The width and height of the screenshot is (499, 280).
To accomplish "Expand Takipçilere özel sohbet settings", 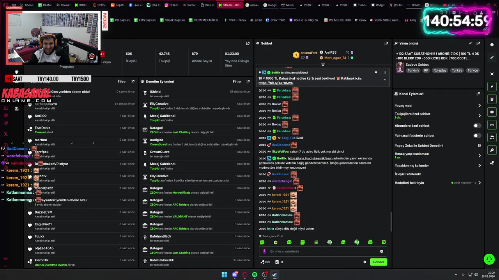I will click(x=480, y=115).
